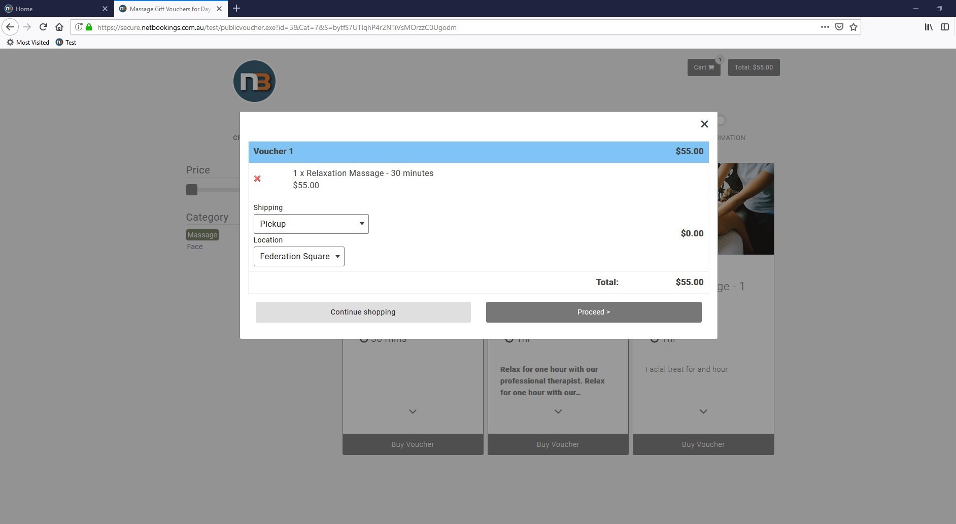Click Buy Voucher under 30 mins card

point(413,444)
